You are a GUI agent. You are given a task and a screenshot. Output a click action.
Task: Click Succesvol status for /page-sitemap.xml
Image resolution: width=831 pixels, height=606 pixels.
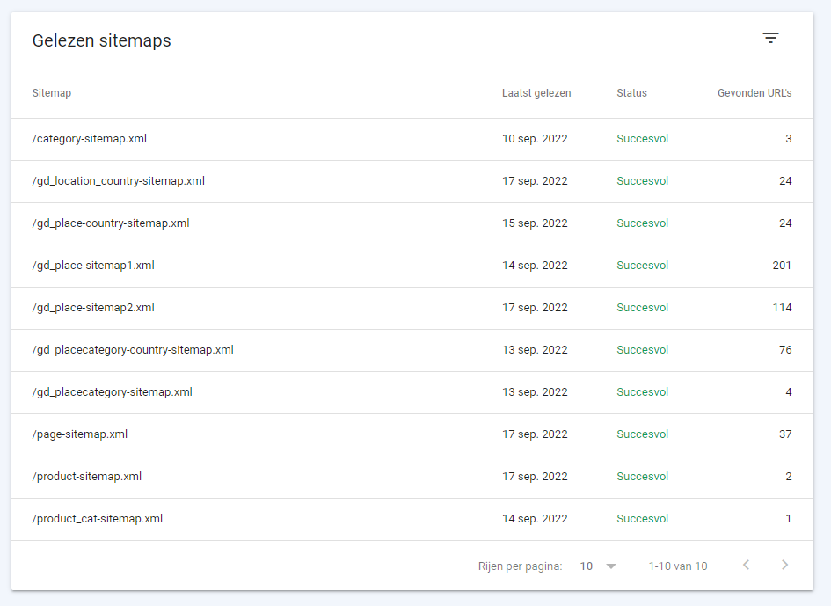642,434
